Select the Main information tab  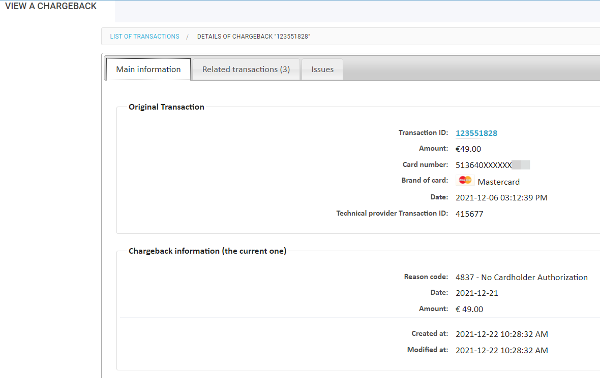coord(147,68)
